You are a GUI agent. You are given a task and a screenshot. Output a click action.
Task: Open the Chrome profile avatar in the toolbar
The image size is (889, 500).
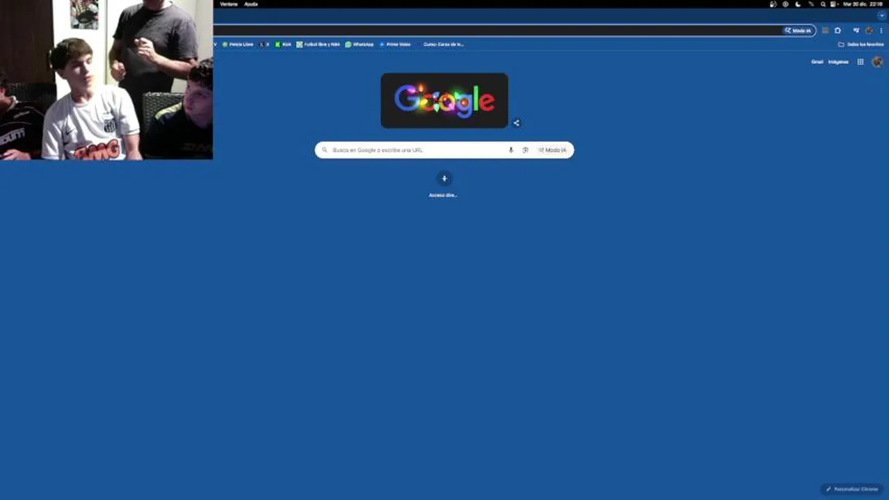(869, 31)
